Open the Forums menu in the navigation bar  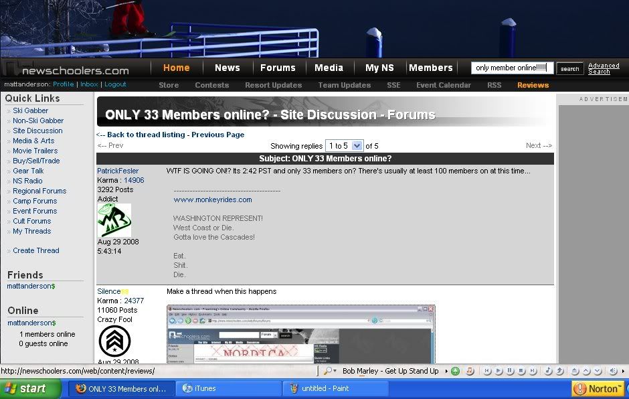coord(278,68)
